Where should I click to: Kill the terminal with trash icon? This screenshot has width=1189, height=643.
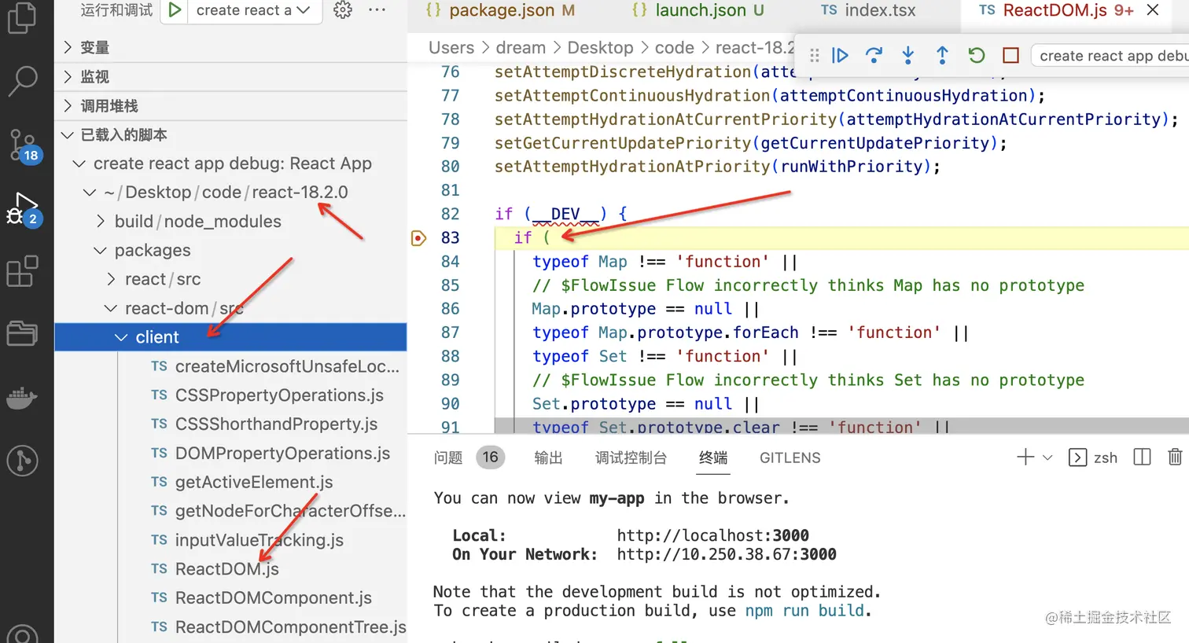click(x=1175, y=457)
